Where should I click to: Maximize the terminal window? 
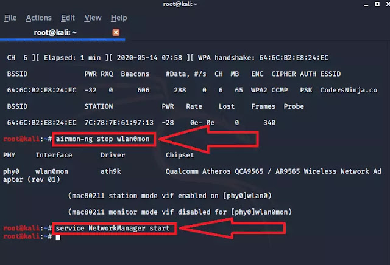[377, 4]
